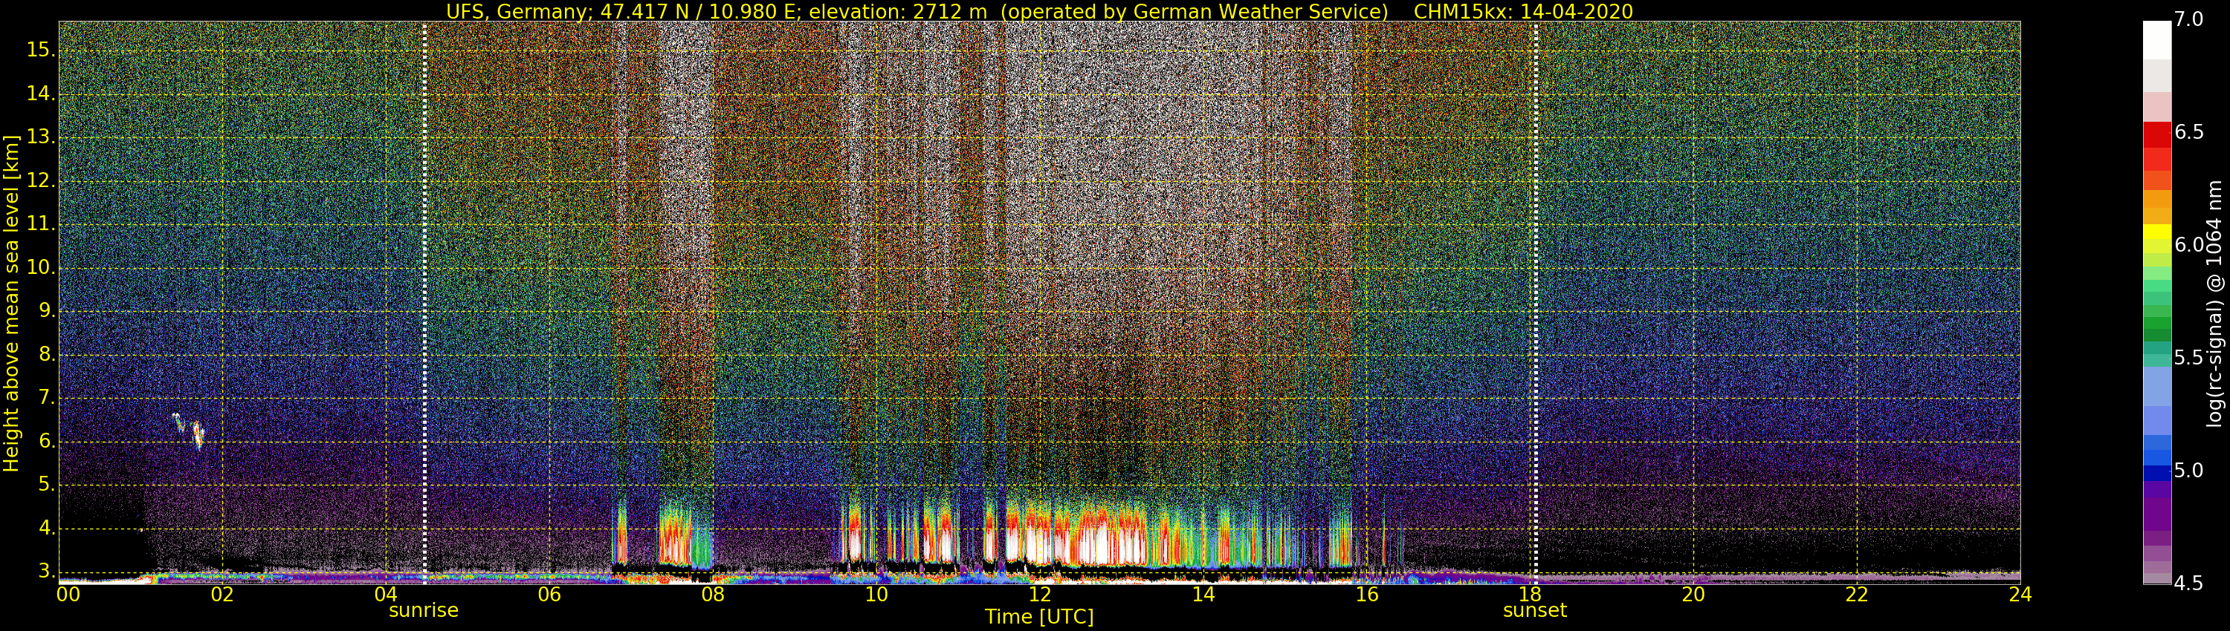The image size is (2230, 631).
Task: Click the "6." height axis tick label
Action: 47,442
